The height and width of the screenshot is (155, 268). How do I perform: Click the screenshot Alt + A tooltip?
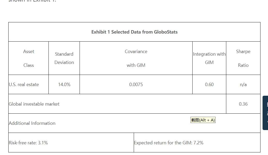click(x=203, y=120)
